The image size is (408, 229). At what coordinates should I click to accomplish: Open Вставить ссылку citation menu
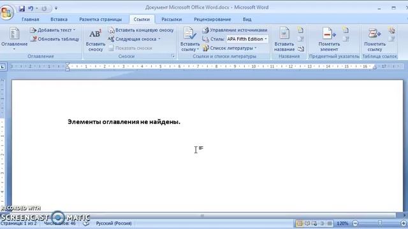190,39
